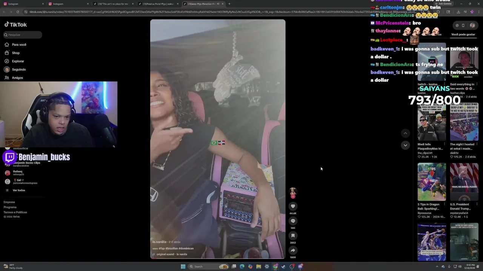This screenshot has width=483, height=271.
Task: Open Chrome from taskbar
Action: point(275,266)
